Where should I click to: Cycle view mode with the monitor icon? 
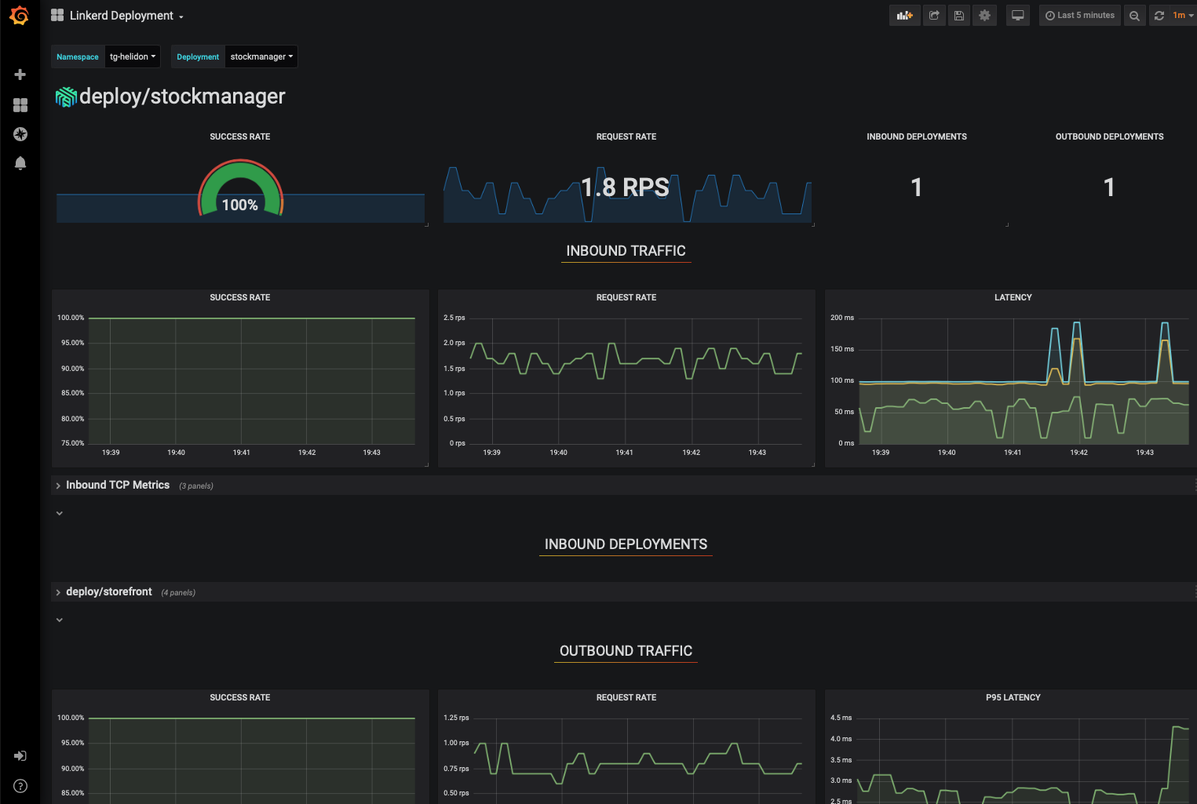click(x=1018, y=16)
